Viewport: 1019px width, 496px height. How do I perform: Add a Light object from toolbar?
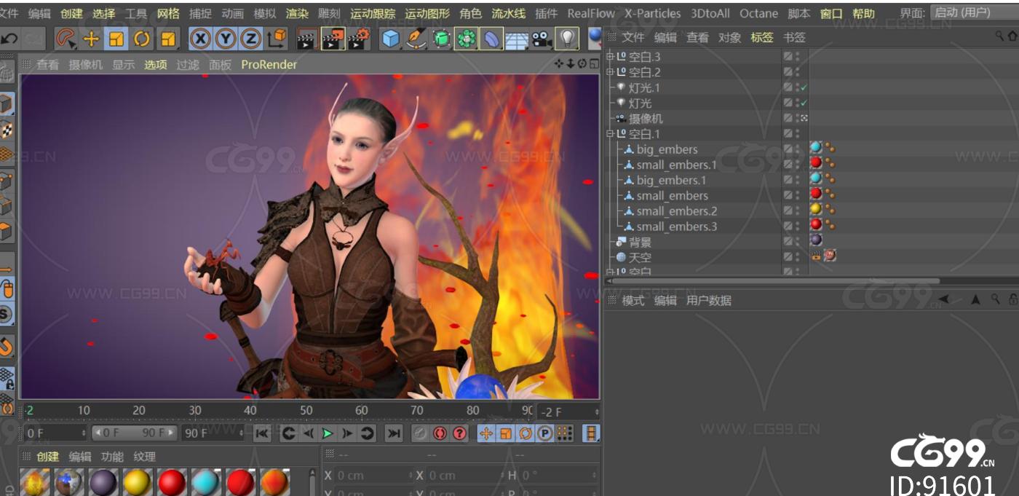567,39
